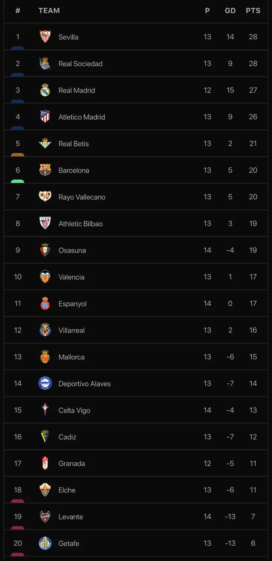The image size is (272, 561).
Task: Open Osasuna team page
Action: coord(72,250)
